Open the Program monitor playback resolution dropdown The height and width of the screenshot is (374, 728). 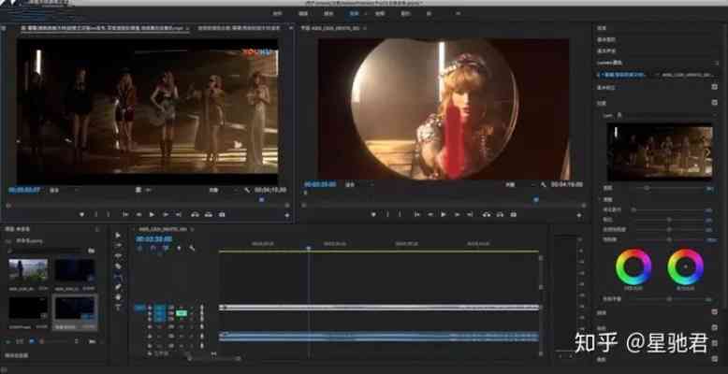518,185
